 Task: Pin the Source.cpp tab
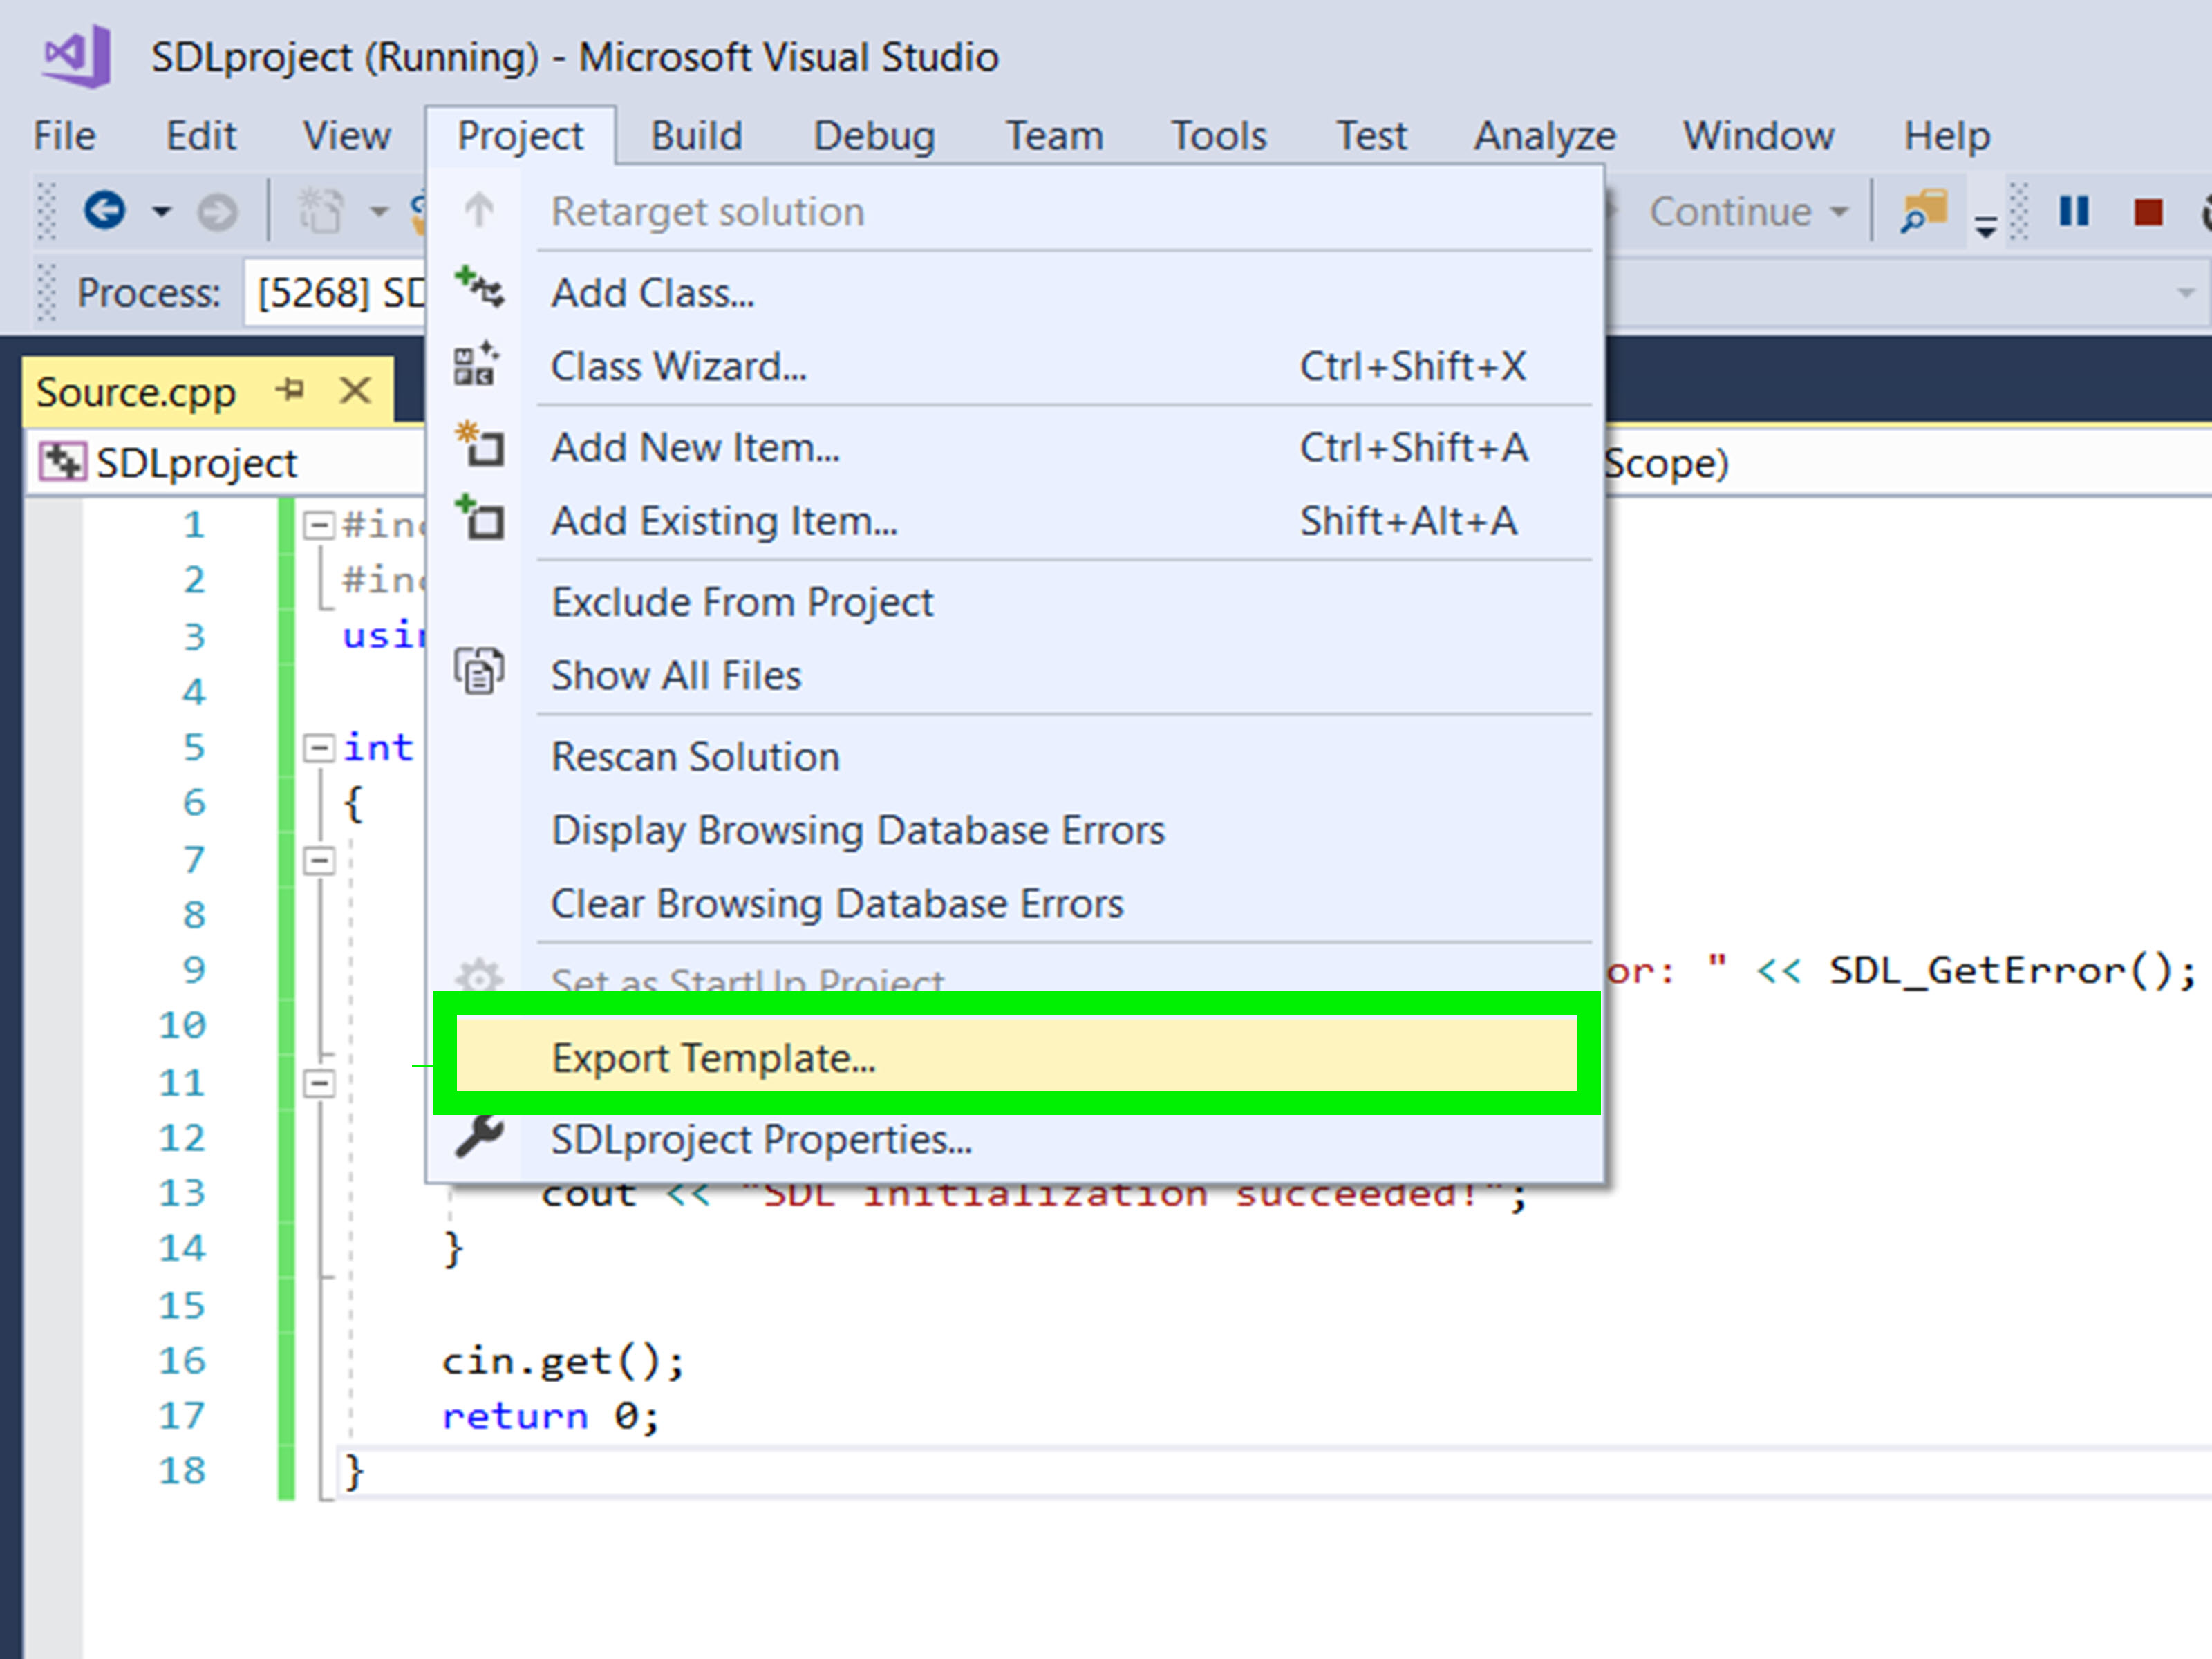(x=290, y=389)
